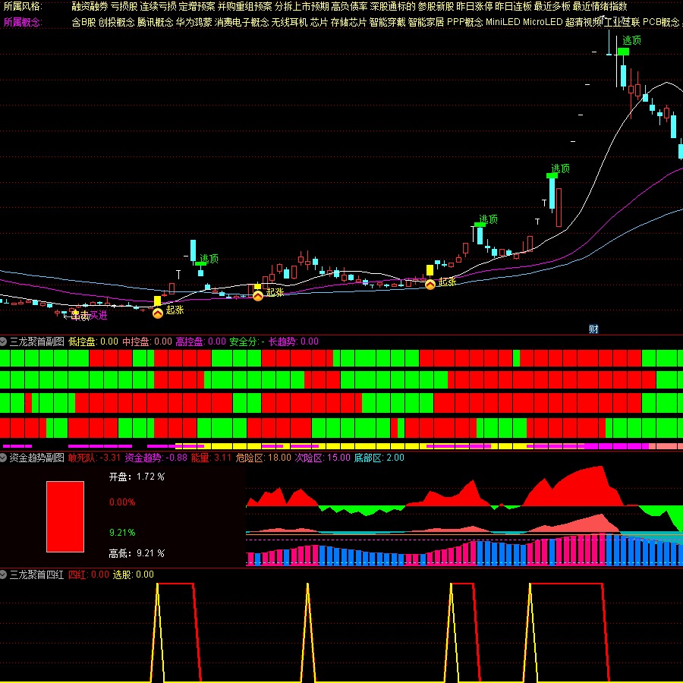The image size is (683, 683).
Task: Click the 敢死队 indicator value label
Action: pyautogui.click(x=94, y=458)
